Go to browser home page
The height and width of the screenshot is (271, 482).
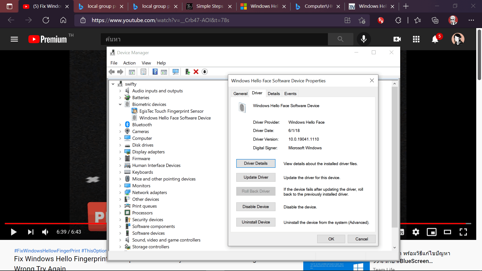(63, 20)
